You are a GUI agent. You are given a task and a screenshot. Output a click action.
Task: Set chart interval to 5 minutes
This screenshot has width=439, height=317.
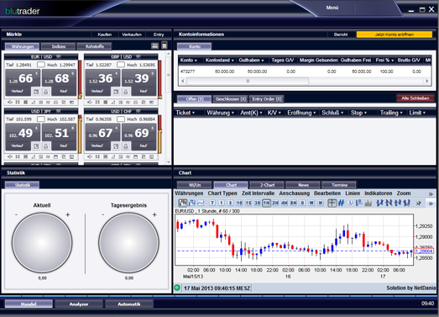230,203
